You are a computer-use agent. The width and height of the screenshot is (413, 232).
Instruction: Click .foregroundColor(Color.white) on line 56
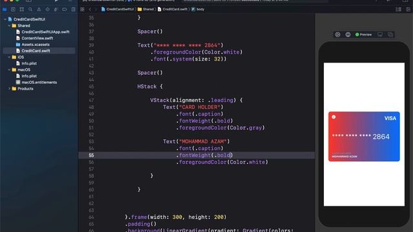[x=222, y=162]
